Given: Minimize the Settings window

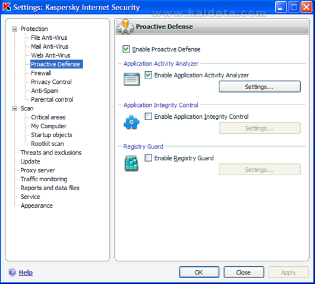Looking at the screenshot, I should tap(281, 7).
